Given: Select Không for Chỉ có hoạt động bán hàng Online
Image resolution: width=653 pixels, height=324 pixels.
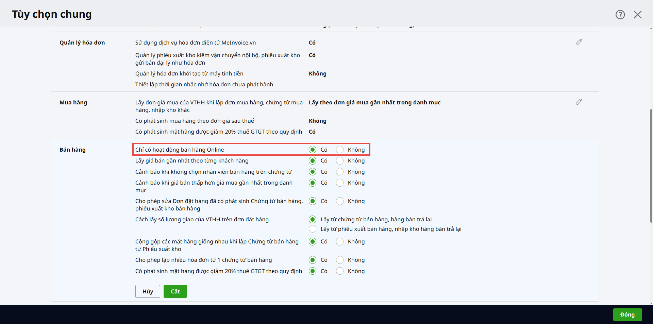Looking at the screenshot, I should pos(340,150).
